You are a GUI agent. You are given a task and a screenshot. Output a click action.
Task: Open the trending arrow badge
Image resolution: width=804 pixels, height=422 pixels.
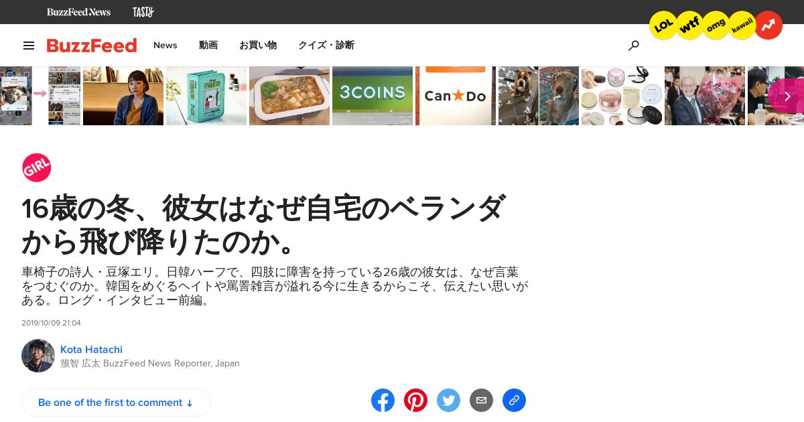point(768,25)
